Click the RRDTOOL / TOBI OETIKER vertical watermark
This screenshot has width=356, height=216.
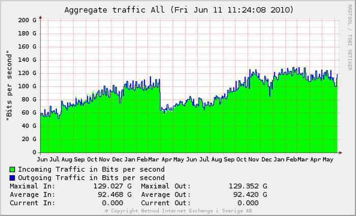(349, 38)
